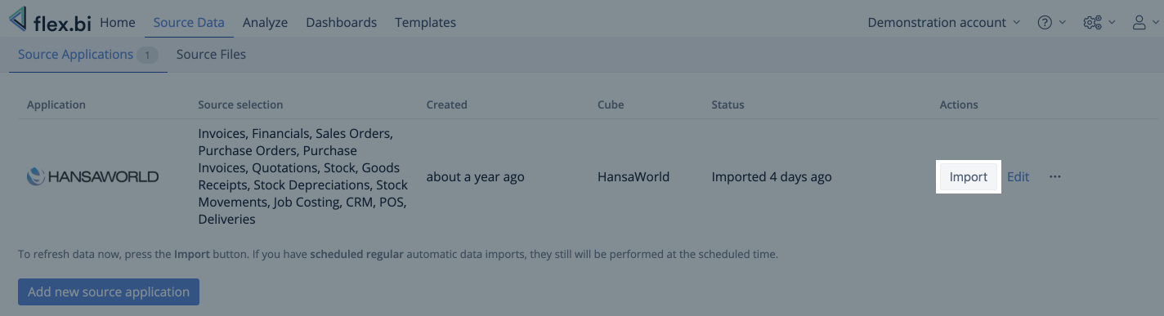
Task: Open the Dashboards menu
Action: 341,22
